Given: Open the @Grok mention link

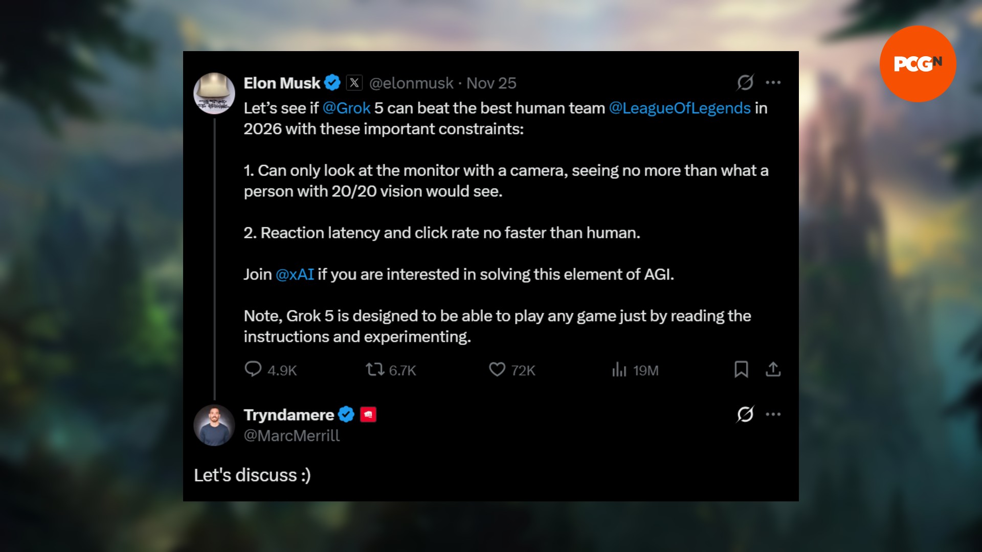Looking at the screenshot, I should tap(346, 108).
